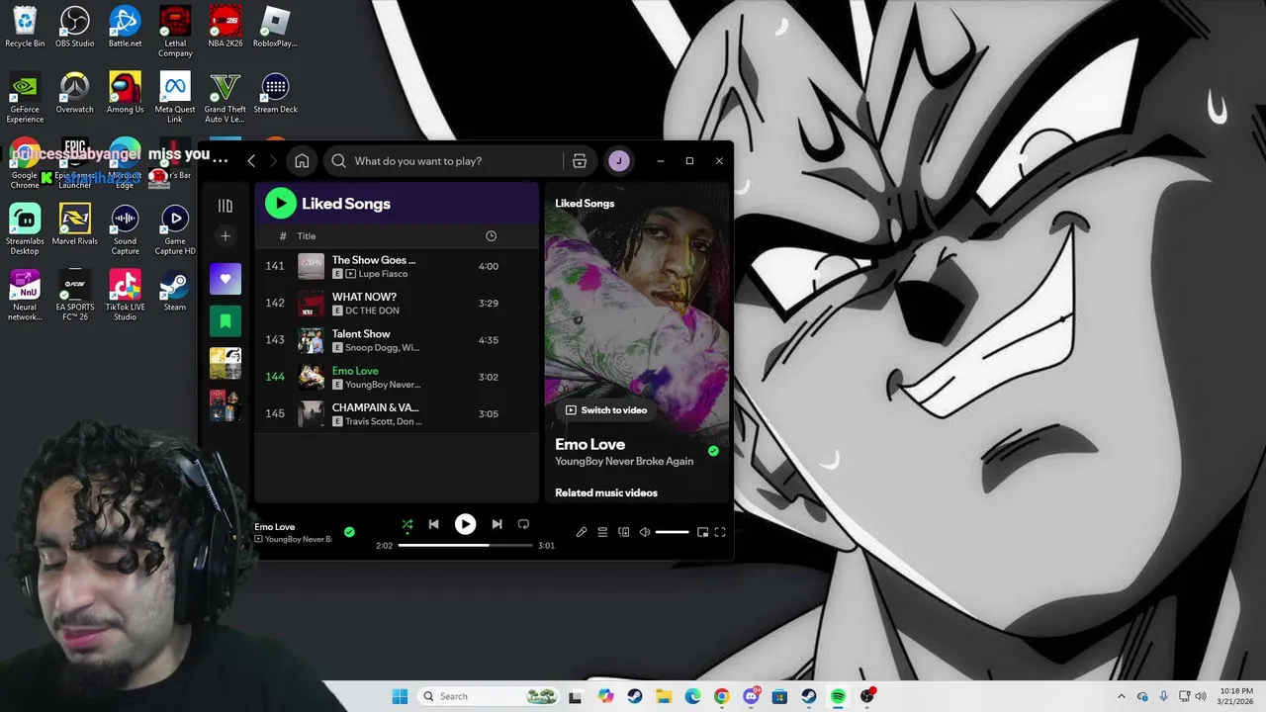This screenshot has height=712, width=1266.
Task: Sort by the Title column header
Action: (307, 236)
